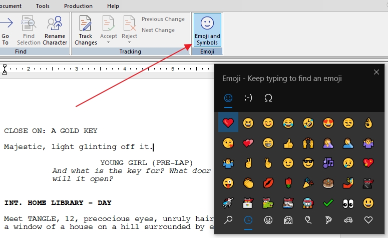
Task: Select the transportation car category icon
Action: point(348,219)
